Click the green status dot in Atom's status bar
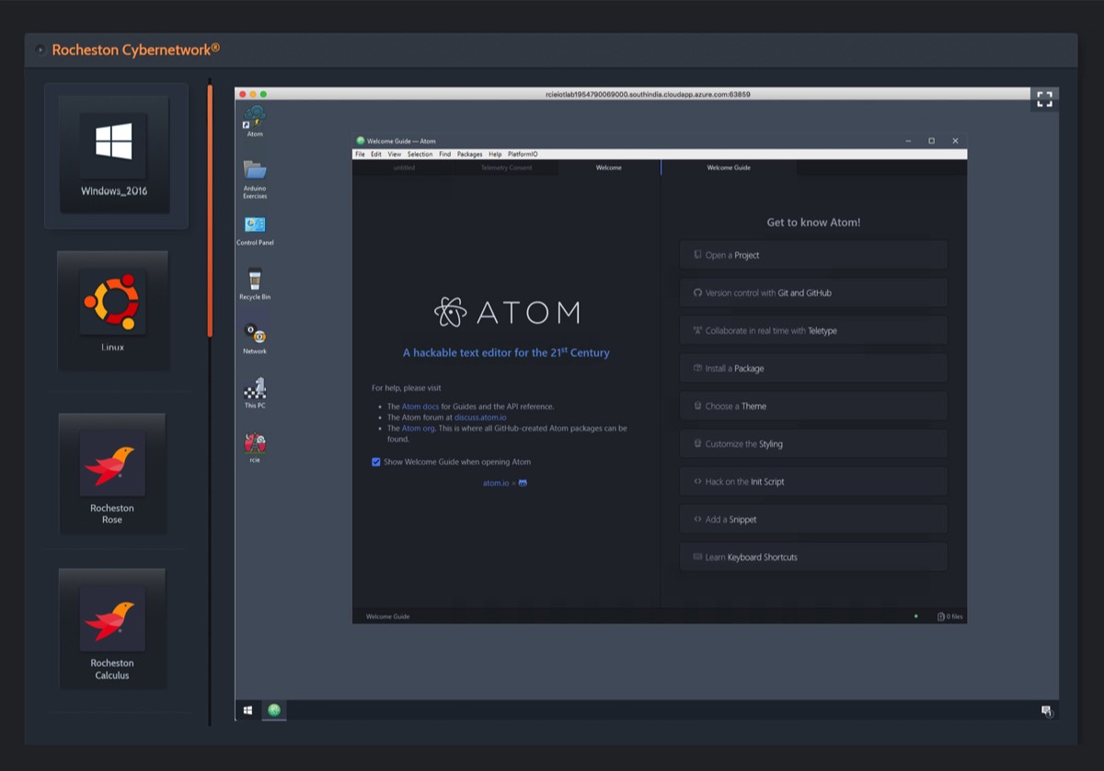The height and width of the screenshot is (771, 1104). pyautogui.click(x=916, y=616)
